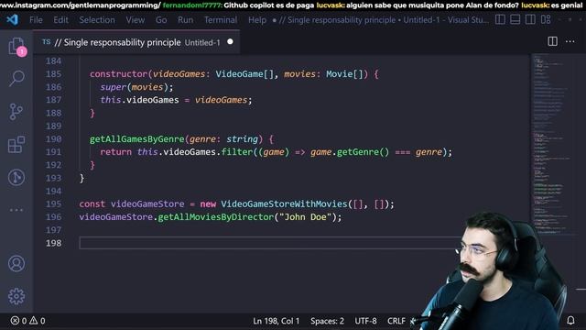Click super(movies) call on line 186

tap(136, 87)
